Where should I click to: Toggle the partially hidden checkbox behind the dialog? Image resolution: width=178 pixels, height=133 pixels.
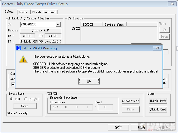pos(13,84)
